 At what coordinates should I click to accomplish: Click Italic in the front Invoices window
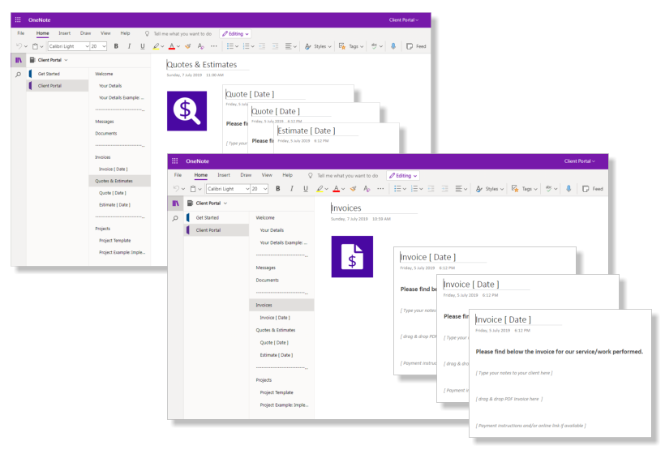point(292,189)
